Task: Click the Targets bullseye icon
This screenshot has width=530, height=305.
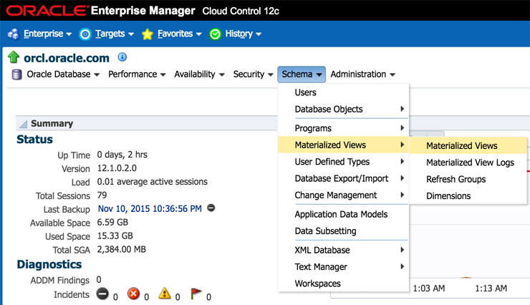Action: [85, 34]
